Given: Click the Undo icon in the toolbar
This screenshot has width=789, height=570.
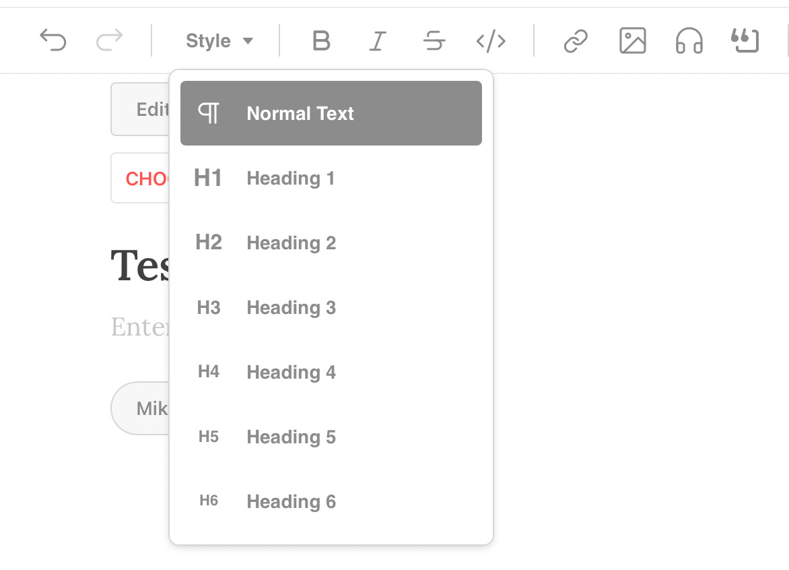Looking at the screenshot, I should coord(53,40).
